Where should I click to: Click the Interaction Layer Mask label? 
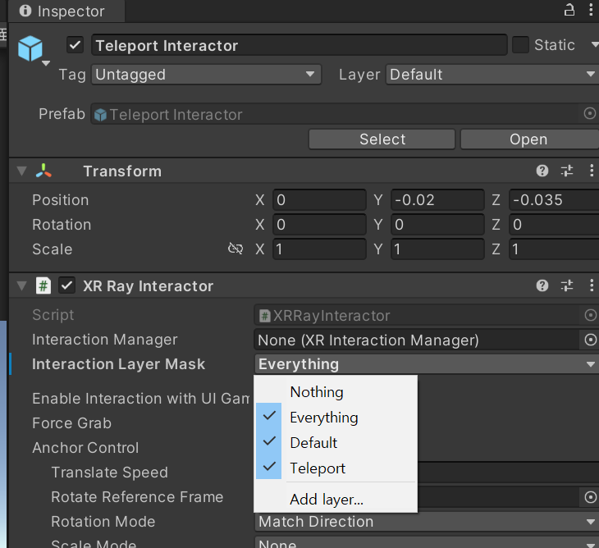[x=118, y=364]
